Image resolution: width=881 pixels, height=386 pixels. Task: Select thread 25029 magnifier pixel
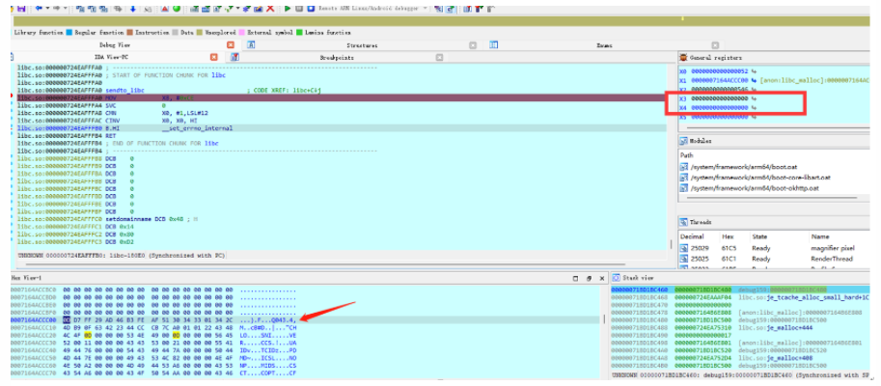point(774,248)
